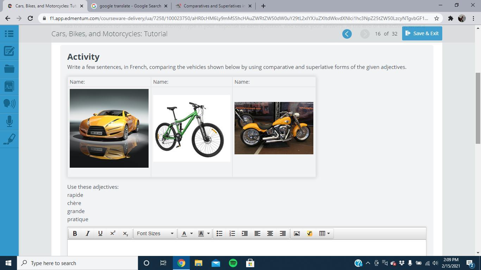Click the superscript icon
481x270 pixels.
(113, 233)
